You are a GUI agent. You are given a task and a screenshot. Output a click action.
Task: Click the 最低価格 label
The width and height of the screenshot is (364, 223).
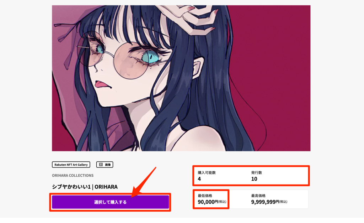point(205,196)
